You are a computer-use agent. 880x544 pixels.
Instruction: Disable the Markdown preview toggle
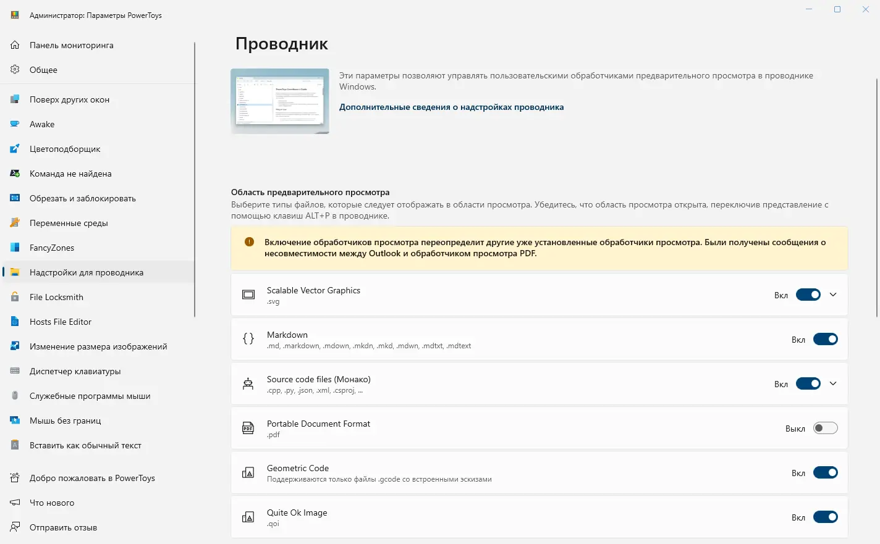826,339
